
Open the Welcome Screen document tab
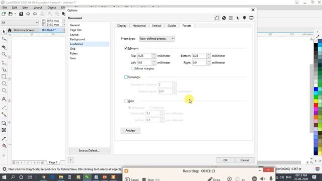point(24,30)
